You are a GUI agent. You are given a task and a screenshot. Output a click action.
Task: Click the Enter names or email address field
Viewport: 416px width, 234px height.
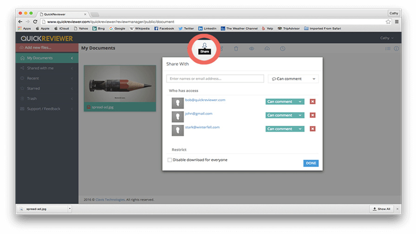pos(215,78)
